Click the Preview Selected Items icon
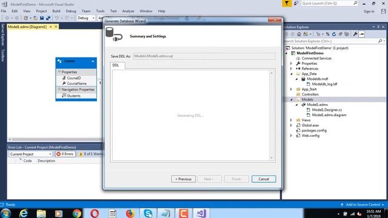The width and height of the screenshot is (388, 218). 361,34
